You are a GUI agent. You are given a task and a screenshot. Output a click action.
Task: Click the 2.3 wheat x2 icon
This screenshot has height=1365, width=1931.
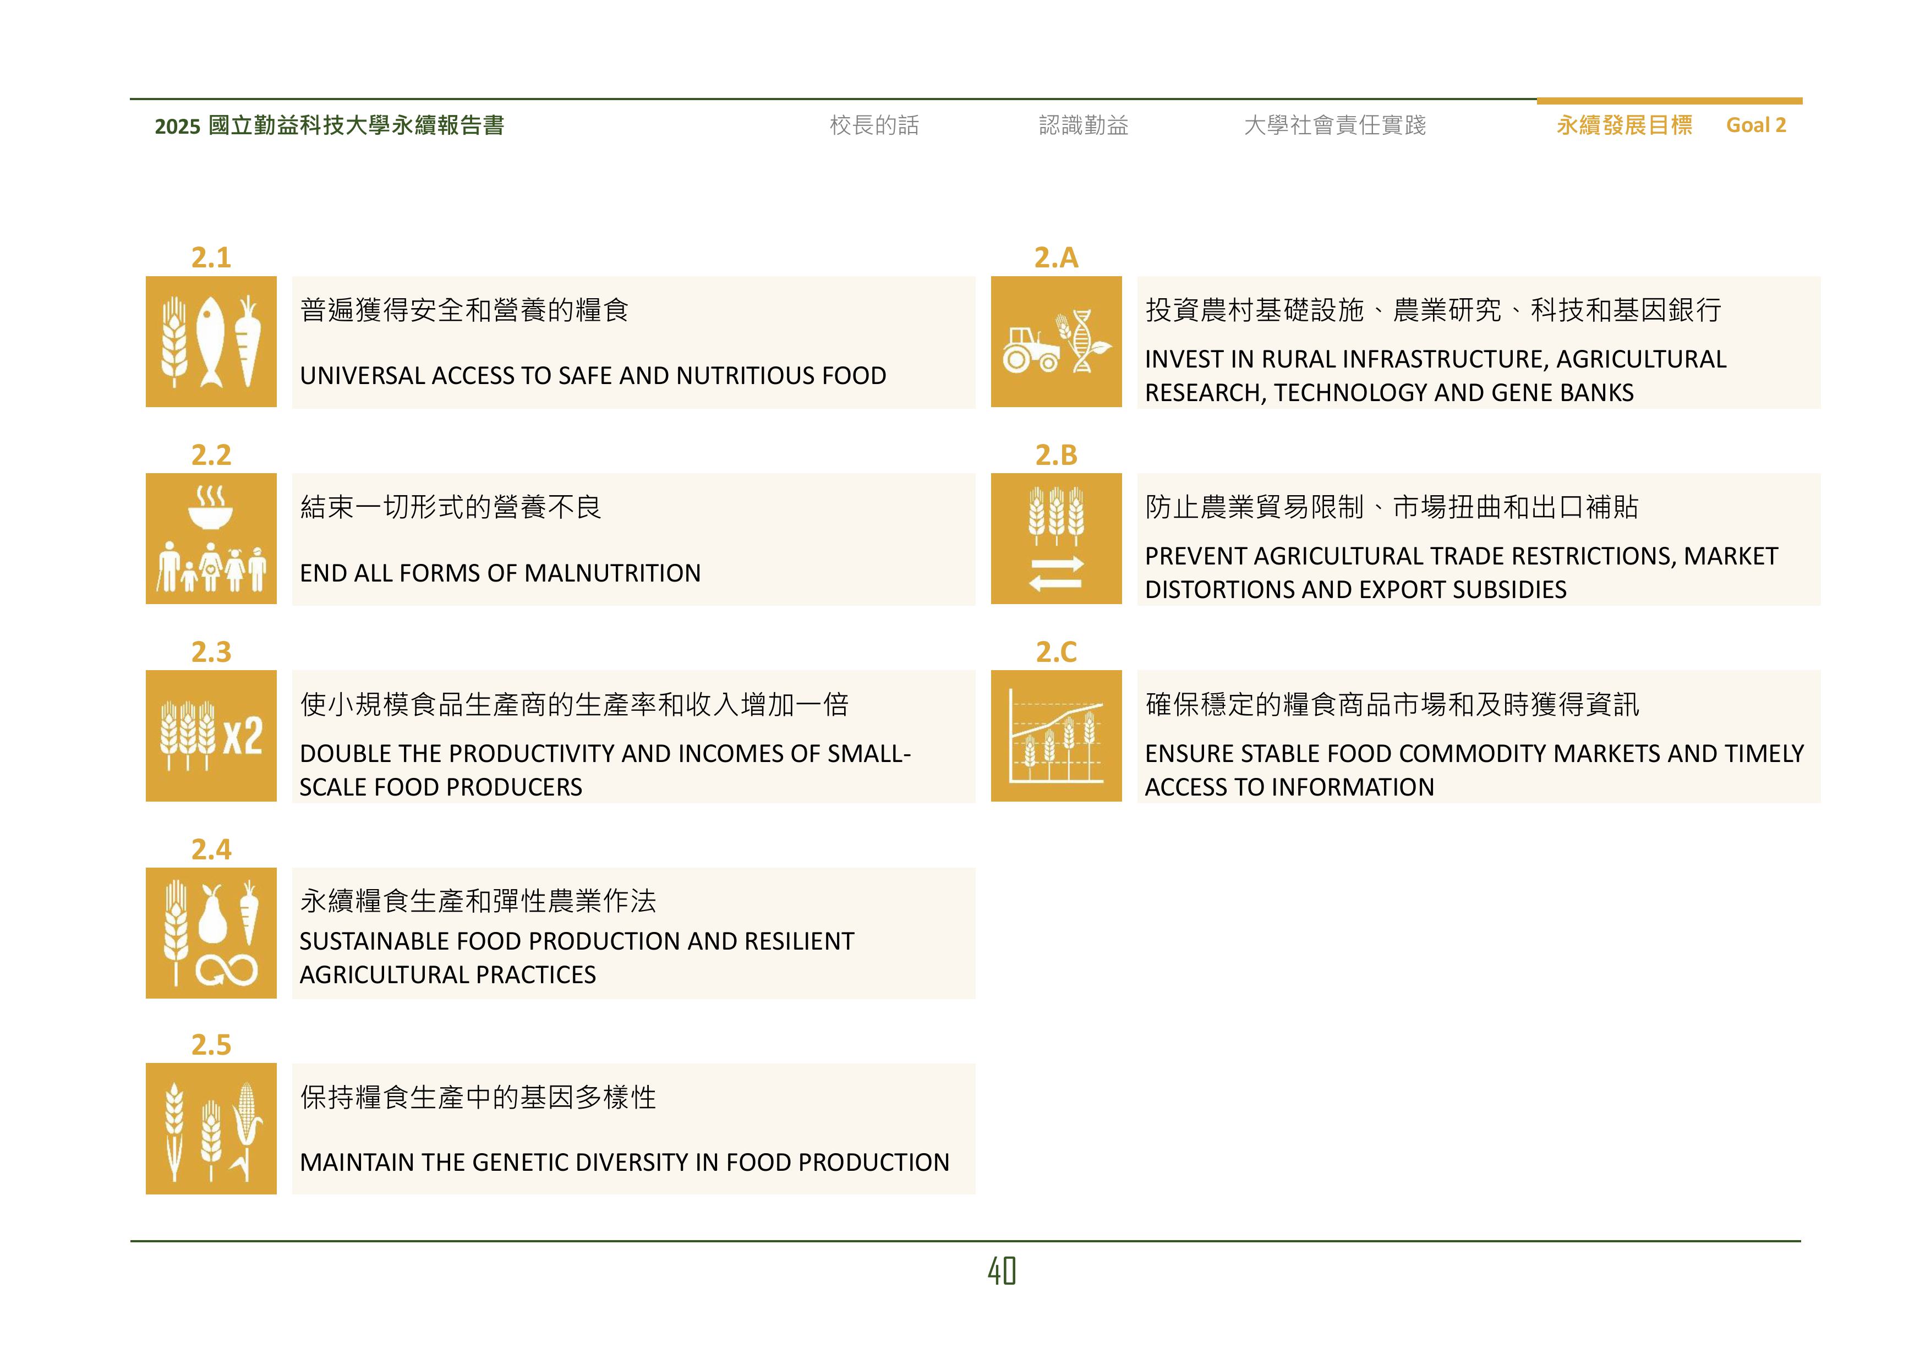click(210, 735)
